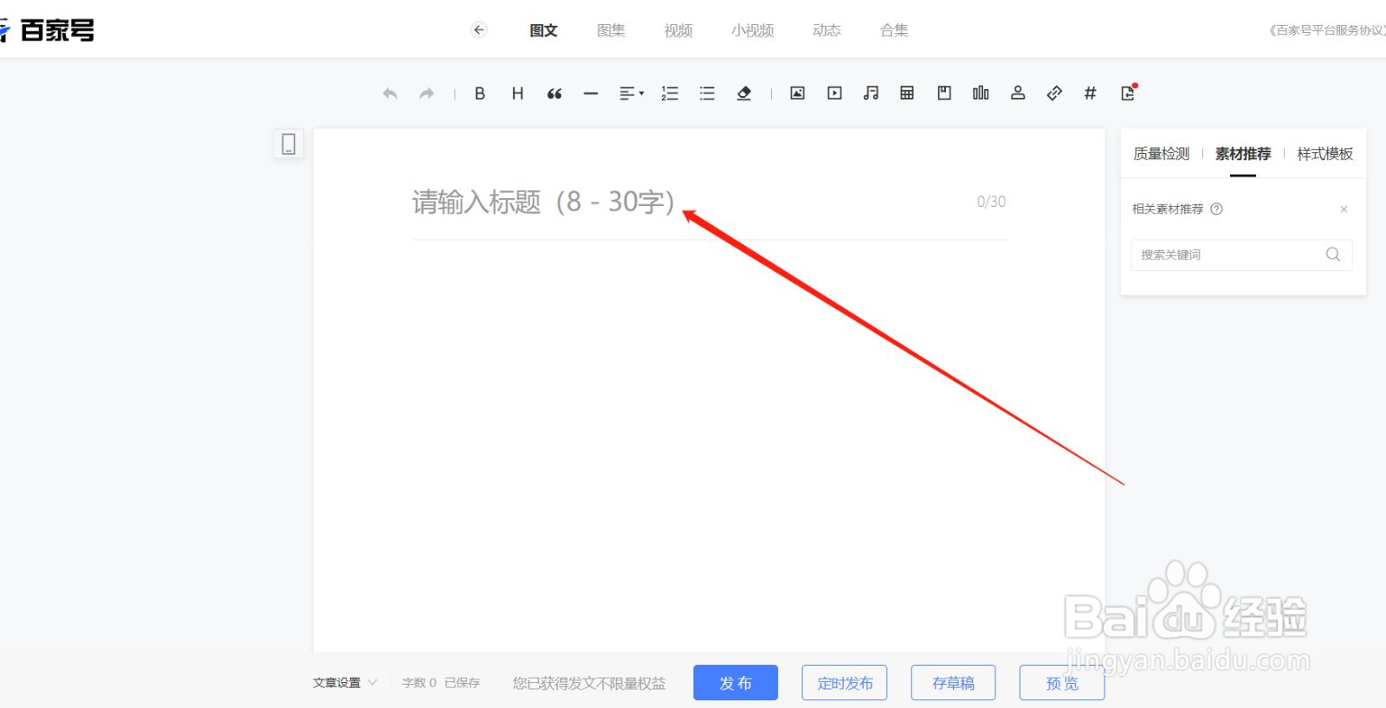This screenshot has width=1386, height=708.
Task: Click the 定时发布 button
Action: click(x=845, y=683)
